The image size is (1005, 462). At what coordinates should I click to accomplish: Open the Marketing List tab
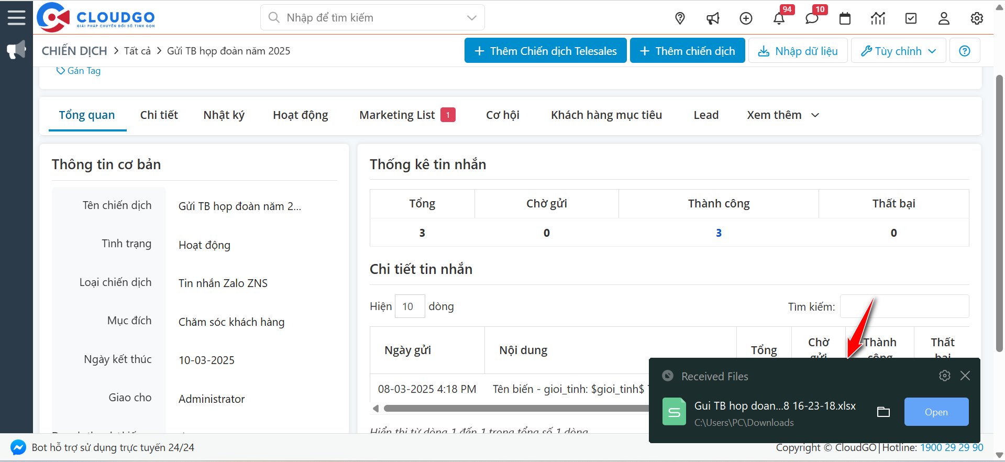(x=407, y=115)
